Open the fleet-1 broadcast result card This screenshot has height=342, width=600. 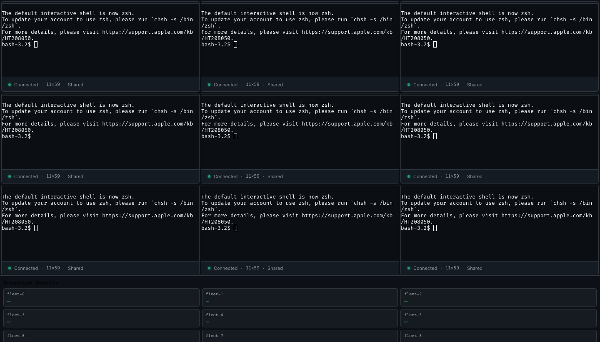pyautogui.click(x=300, y=297)
